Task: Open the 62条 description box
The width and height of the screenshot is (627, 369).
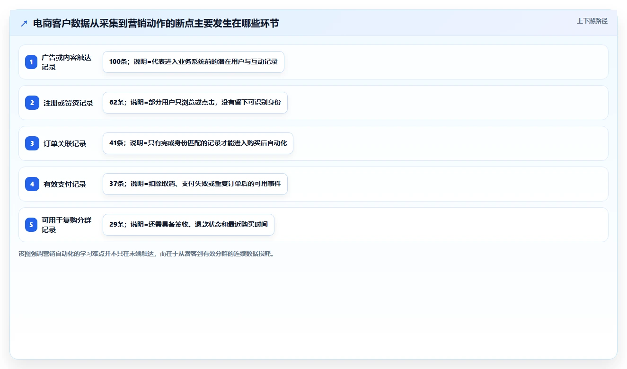Action: click(195, 103)
